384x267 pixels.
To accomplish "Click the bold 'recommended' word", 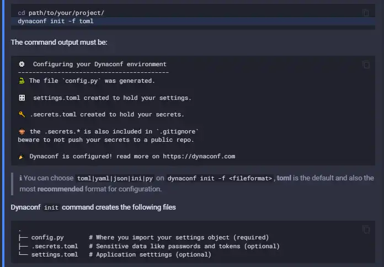I will pos(60,189).
